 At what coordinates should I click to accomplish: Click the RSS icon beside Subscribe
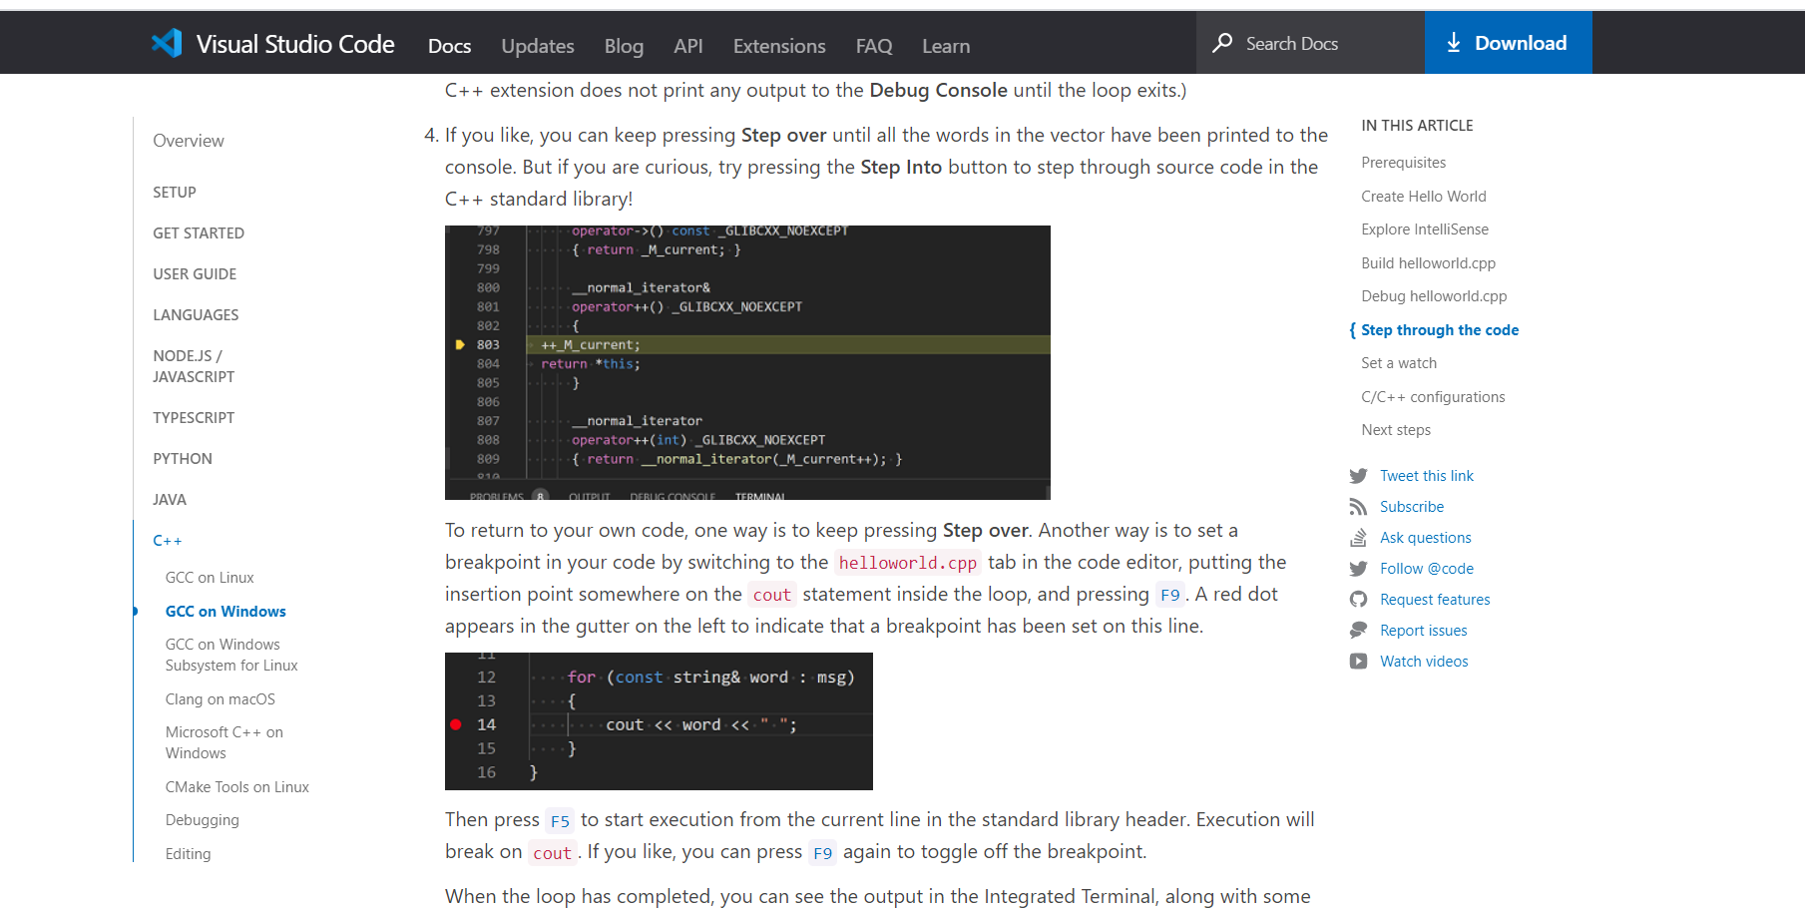click(x=1358, y=507)
